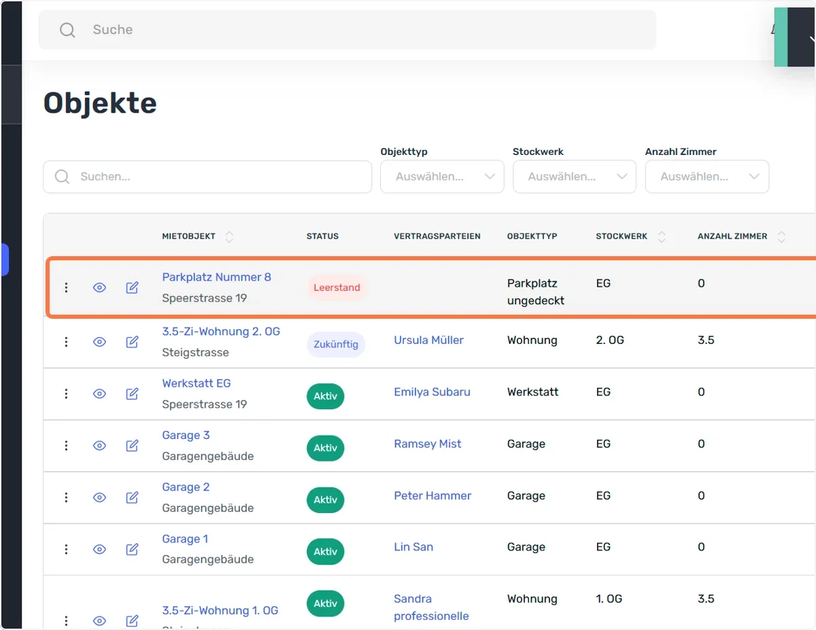
Task: Open the Werkstatt EG object link
Action: 197,383
